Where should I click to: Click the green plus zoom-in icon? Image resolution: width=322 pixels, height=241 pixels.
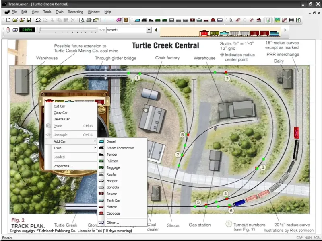click(105, 20)
